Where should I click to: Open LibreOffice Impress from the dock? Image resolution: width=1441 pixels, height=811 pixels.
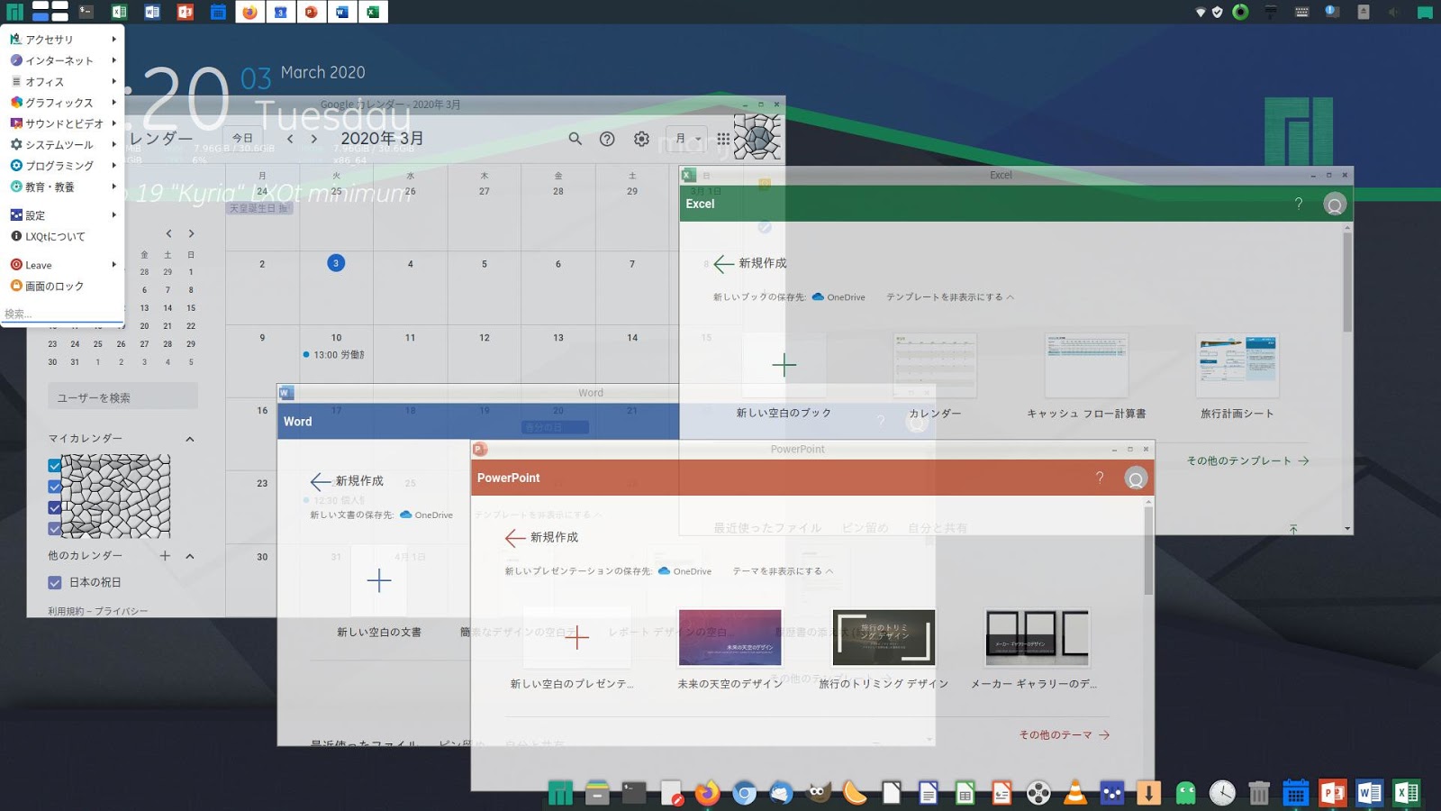[x=1001, y=792]
